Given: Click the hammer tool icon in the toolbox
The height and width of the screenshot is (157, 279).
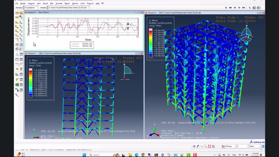Looking at the screenshot, I should click(x=17, y=95).
